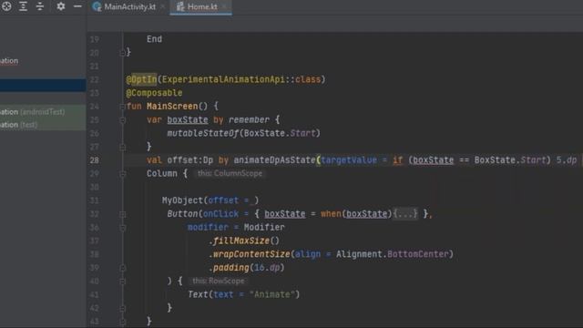Hide the project tool window
Image resolution: width=583 pixels, height=328 pixels.
tap(77, 6)
